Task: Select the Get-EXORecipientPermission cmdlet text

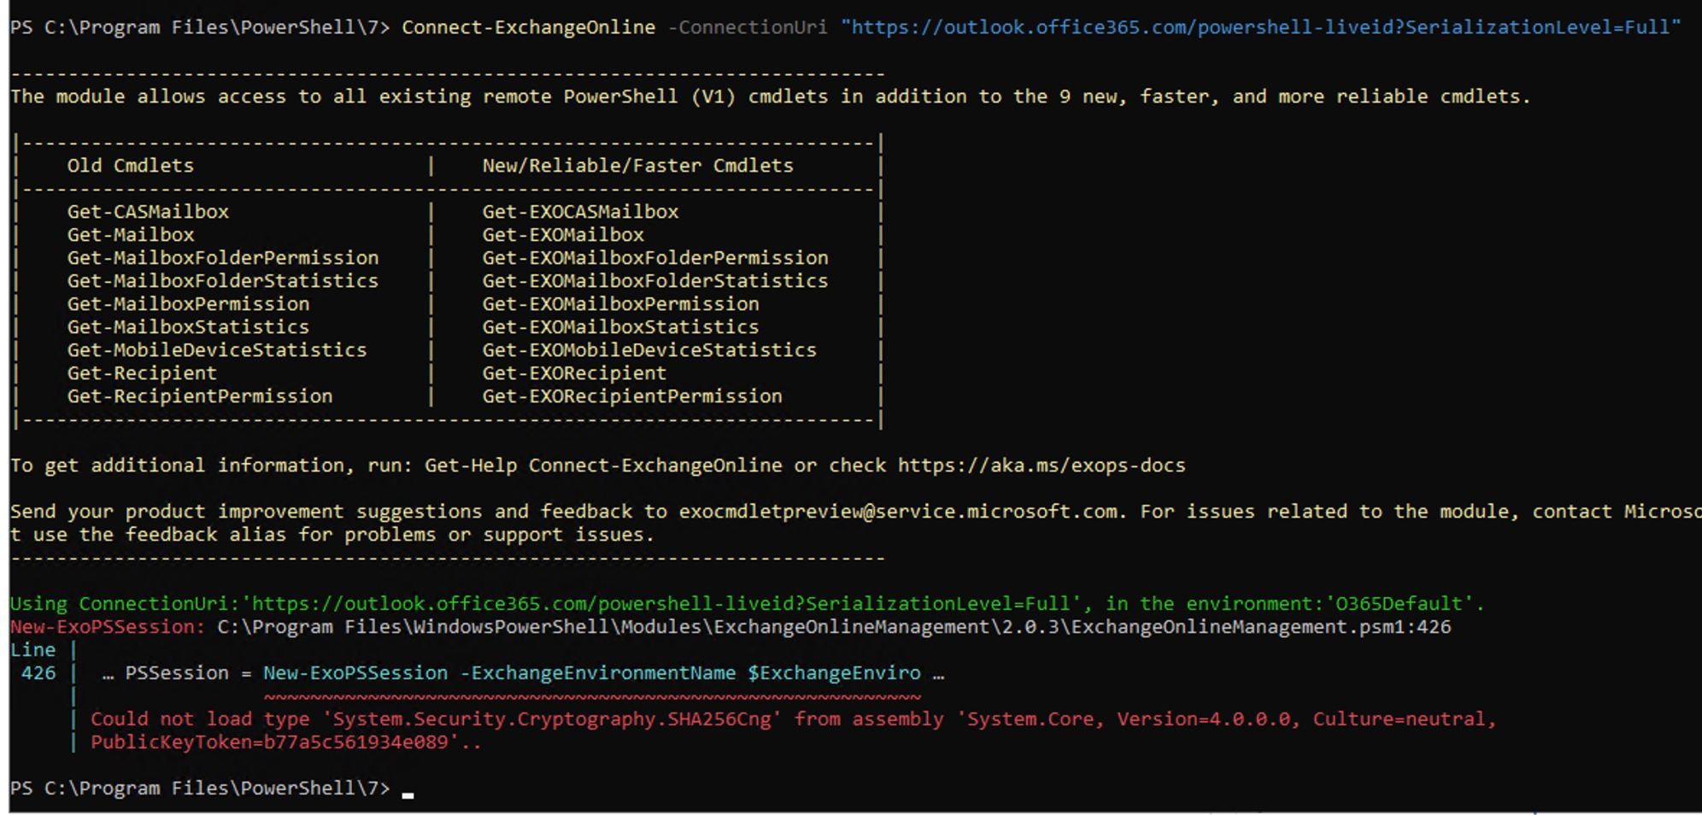Action: (x=631, y=396)
